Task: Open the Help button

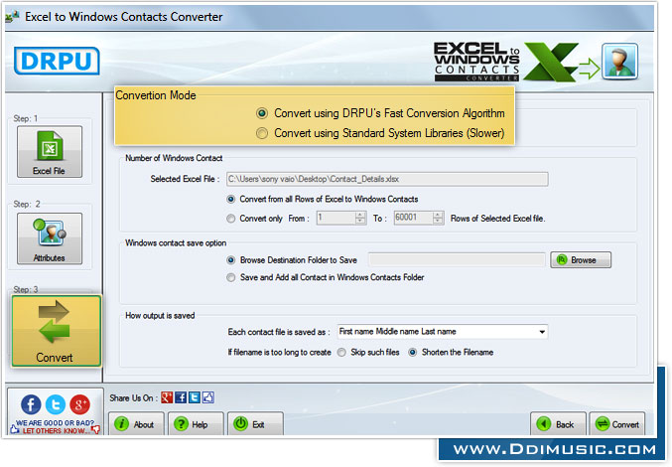Action: pos(196,423)
